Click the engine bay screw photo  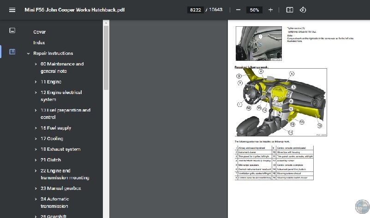click(259, 44)
